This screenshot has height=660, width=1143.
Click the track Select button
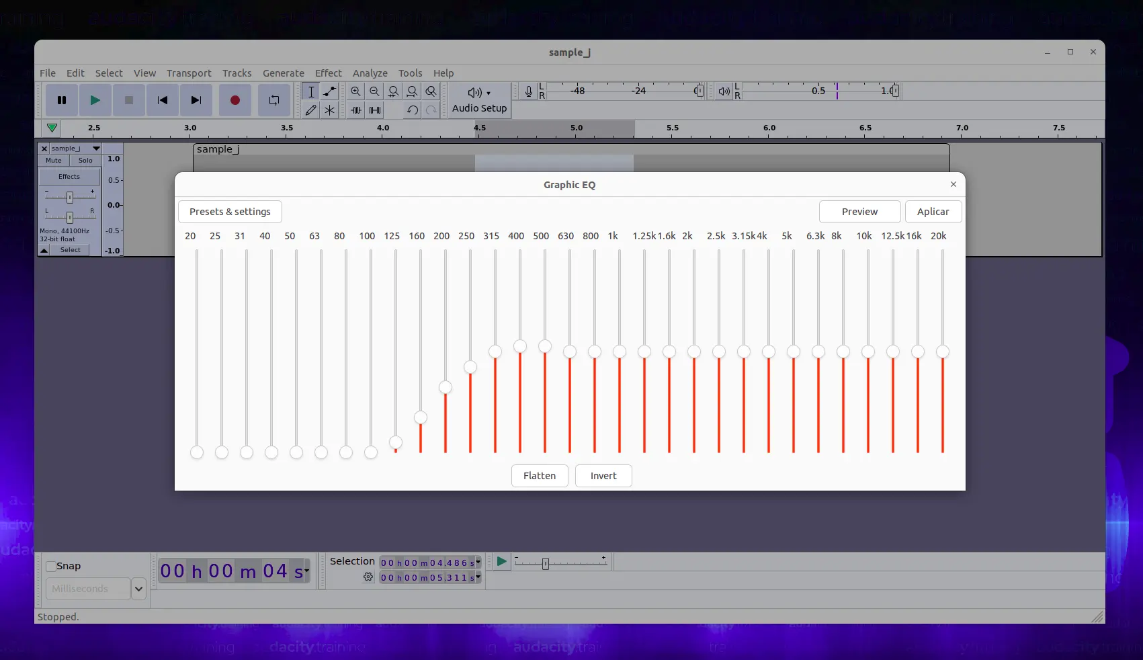pyautogui.click(x=71, y=250)
